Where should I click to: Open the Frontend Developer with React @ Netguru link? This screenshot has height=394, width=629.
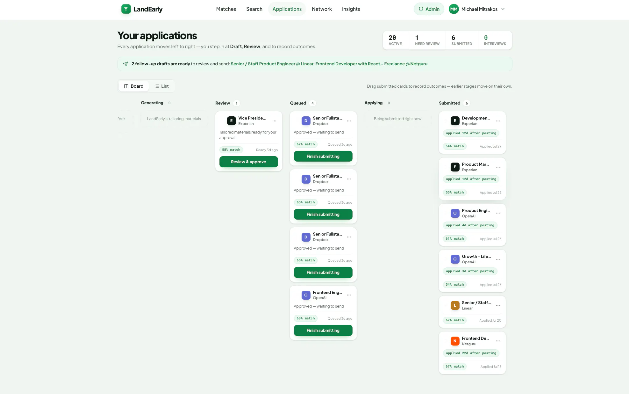371,64
